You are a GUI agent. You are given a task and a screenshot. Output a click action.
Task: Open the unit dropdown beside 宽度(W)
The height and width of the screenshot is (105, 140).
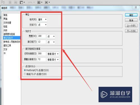51,36
